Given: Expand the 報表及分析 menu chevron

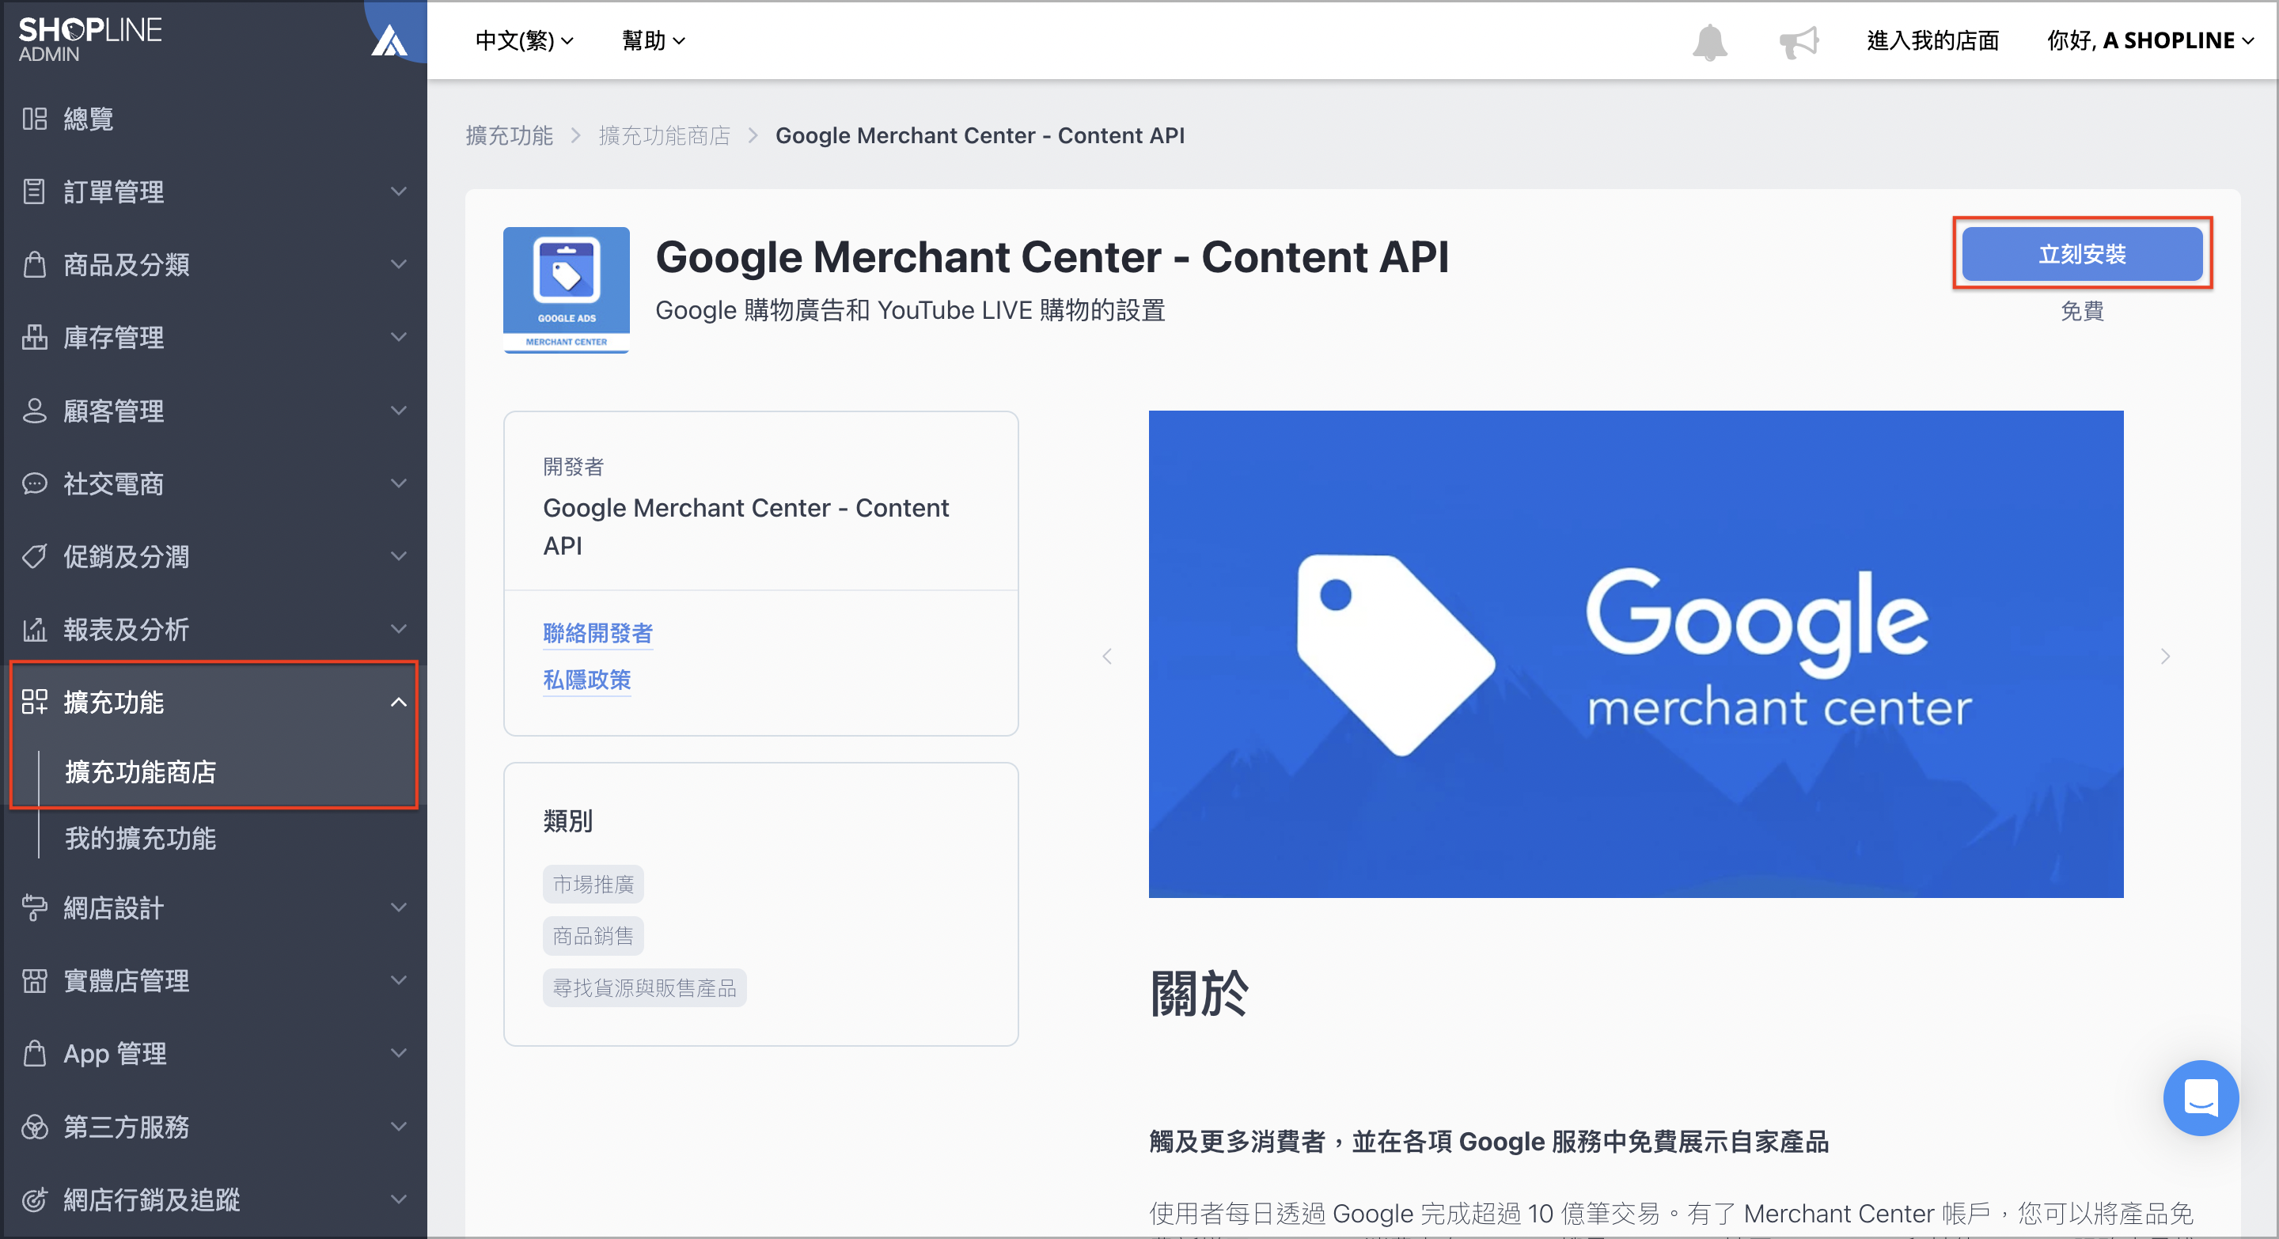Looking at the screenshot, I should pos(399,629).
